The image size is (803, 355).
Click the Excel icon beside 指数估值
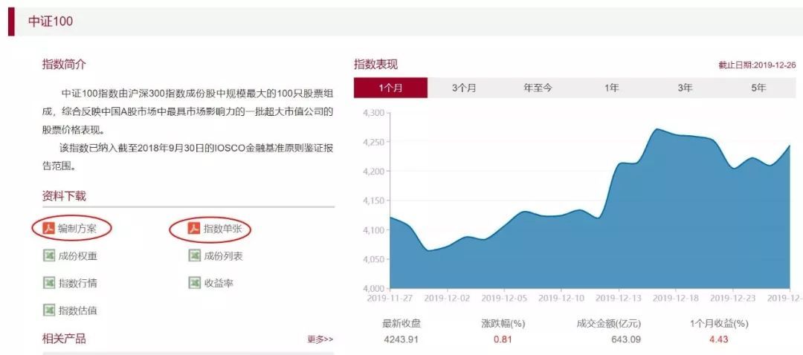(49, 310)
